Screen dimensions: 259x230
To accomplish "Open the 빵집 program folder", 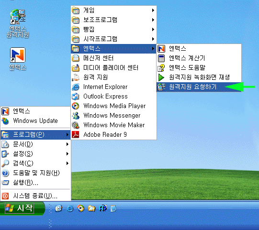I will click(113, 30).
